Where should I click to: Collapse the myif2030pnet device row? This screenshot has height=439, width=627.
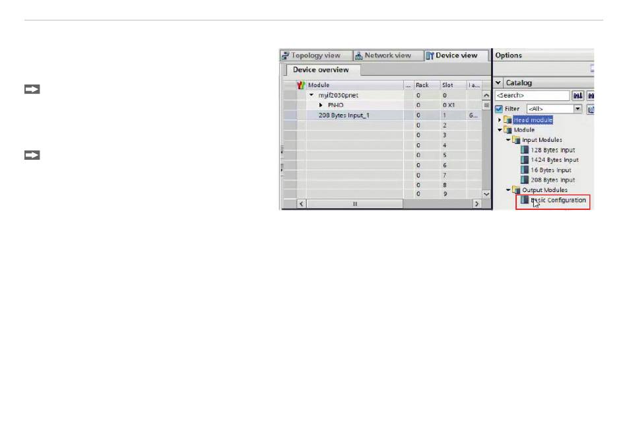[x=312, y=95]
